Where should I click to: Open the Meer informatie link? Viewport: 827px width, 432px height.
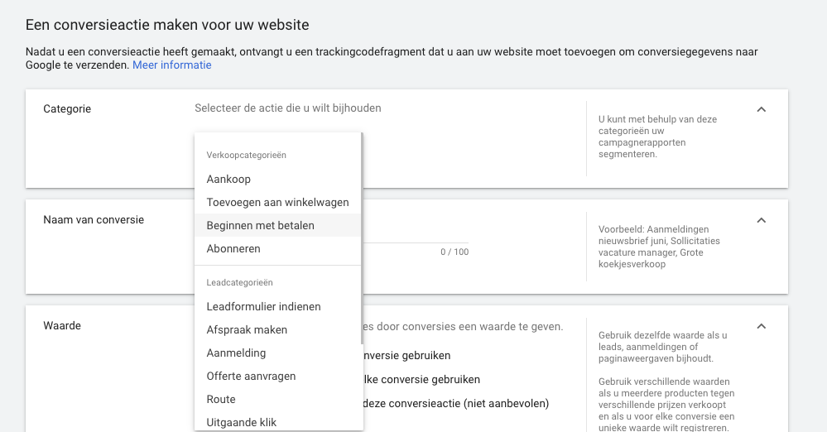(x=171, y=65)
